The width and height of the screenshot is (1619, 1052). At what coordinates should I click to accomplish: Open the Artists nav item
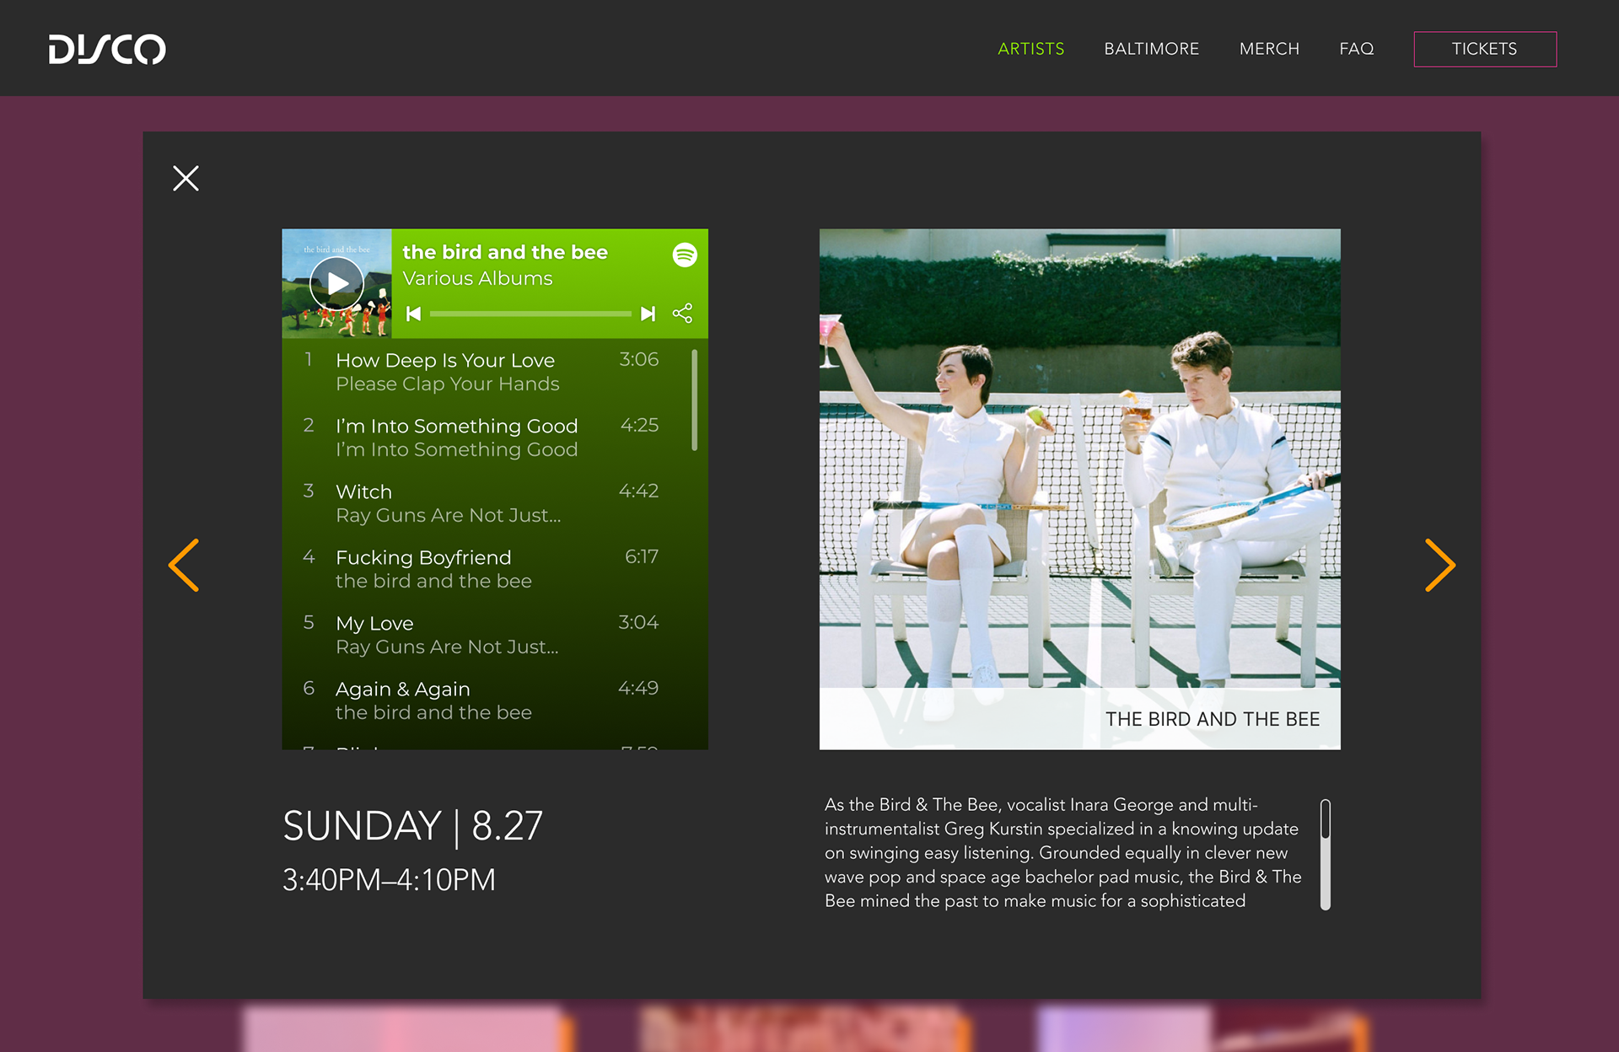1031,49
